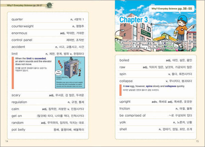This screenshot has width=205, height=147.
Task: Click the word 'scary'
Action: 16,95
